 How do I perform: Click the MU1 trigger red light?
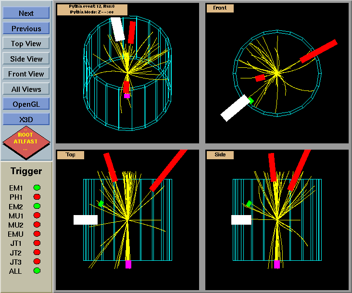(37, 216)
